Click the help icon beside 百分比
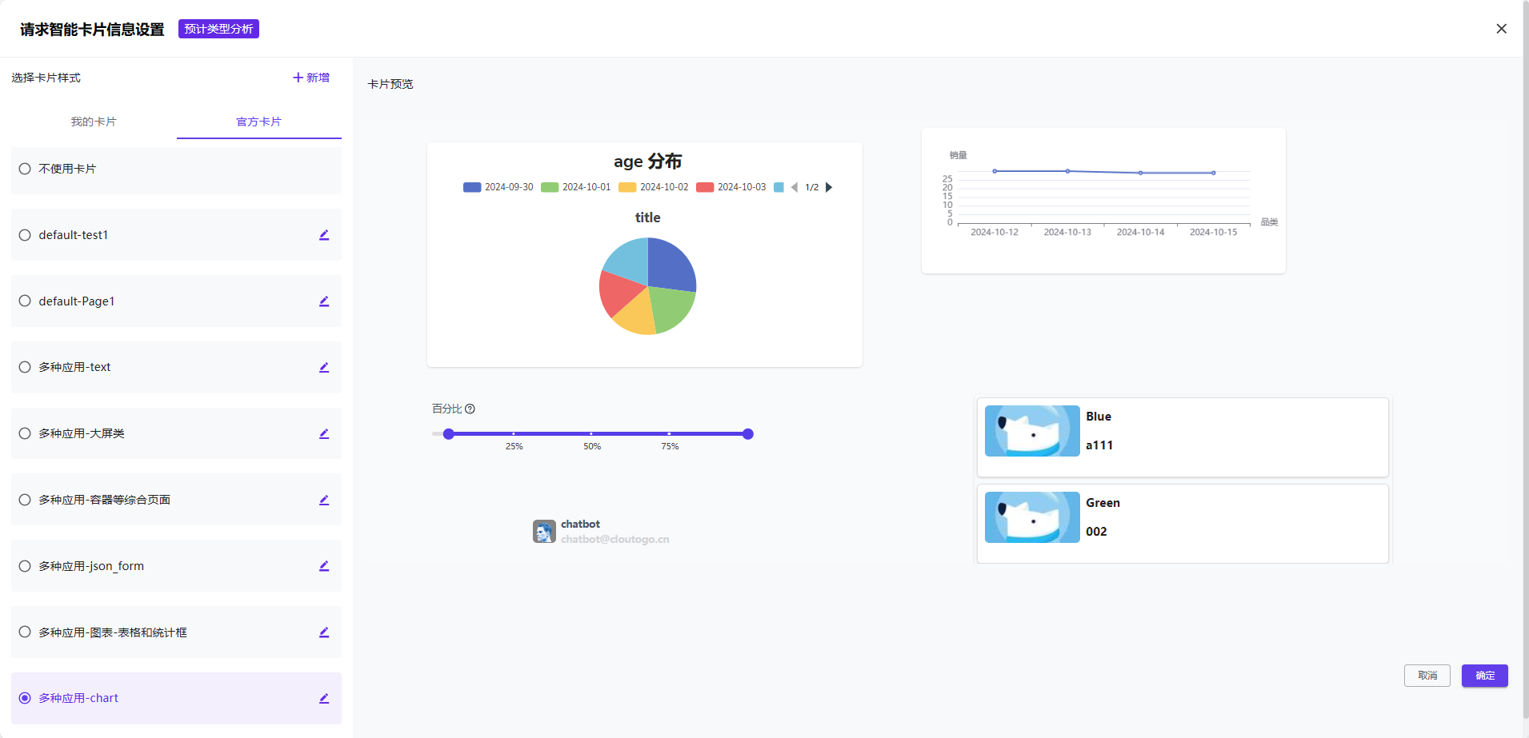The width and height of the screenshot is (1529, 738). point(470,409)
